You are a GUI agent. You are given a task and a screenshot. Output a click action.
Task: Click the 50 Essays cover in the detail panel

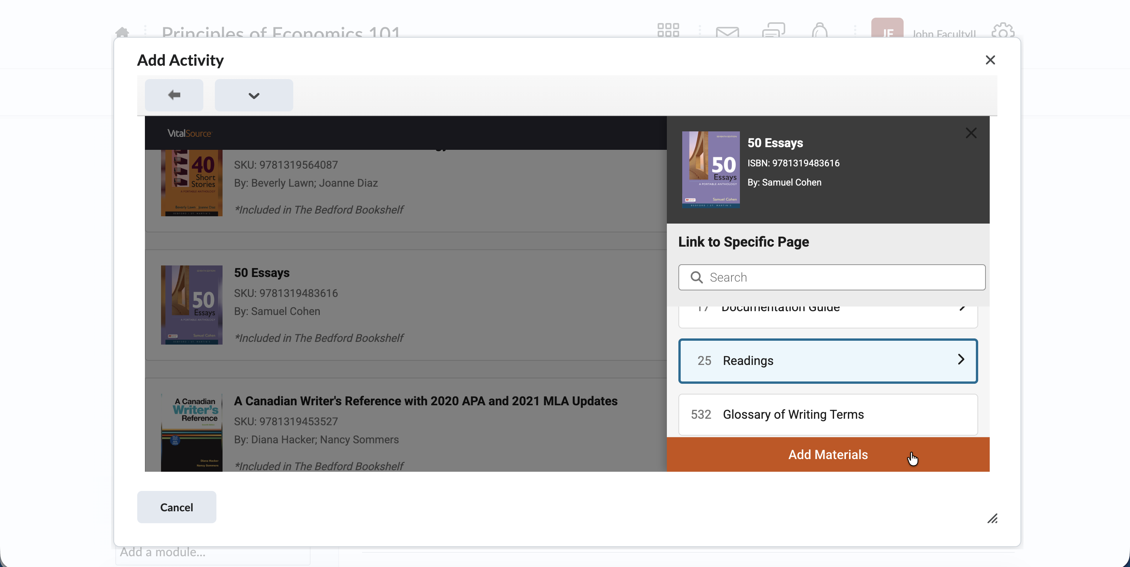click(711, 170)
